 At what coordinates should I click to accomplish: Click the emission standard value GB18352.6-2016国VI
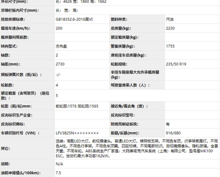point(74,19)
